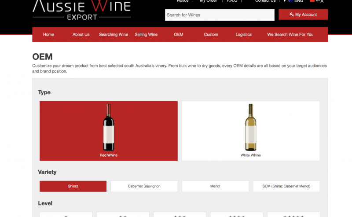
Task: Choose the White Whine type card
Action: pos(250,131)
